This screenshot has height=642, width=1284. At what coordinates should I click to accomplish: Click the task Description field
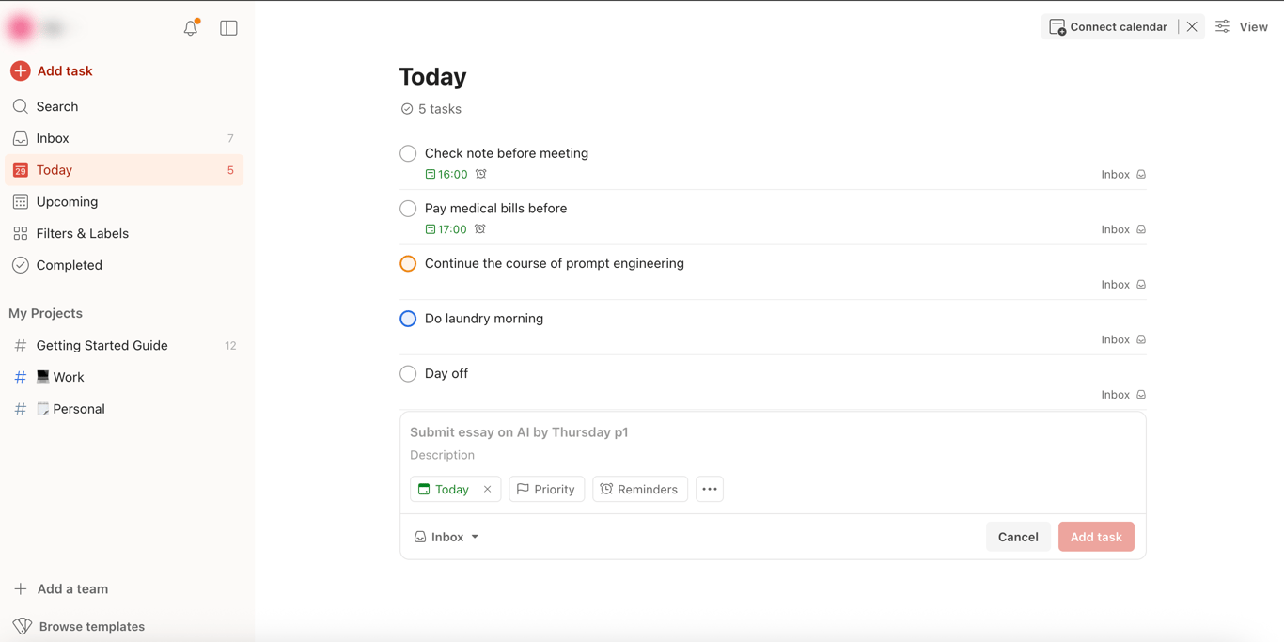(x=442, y=455)
